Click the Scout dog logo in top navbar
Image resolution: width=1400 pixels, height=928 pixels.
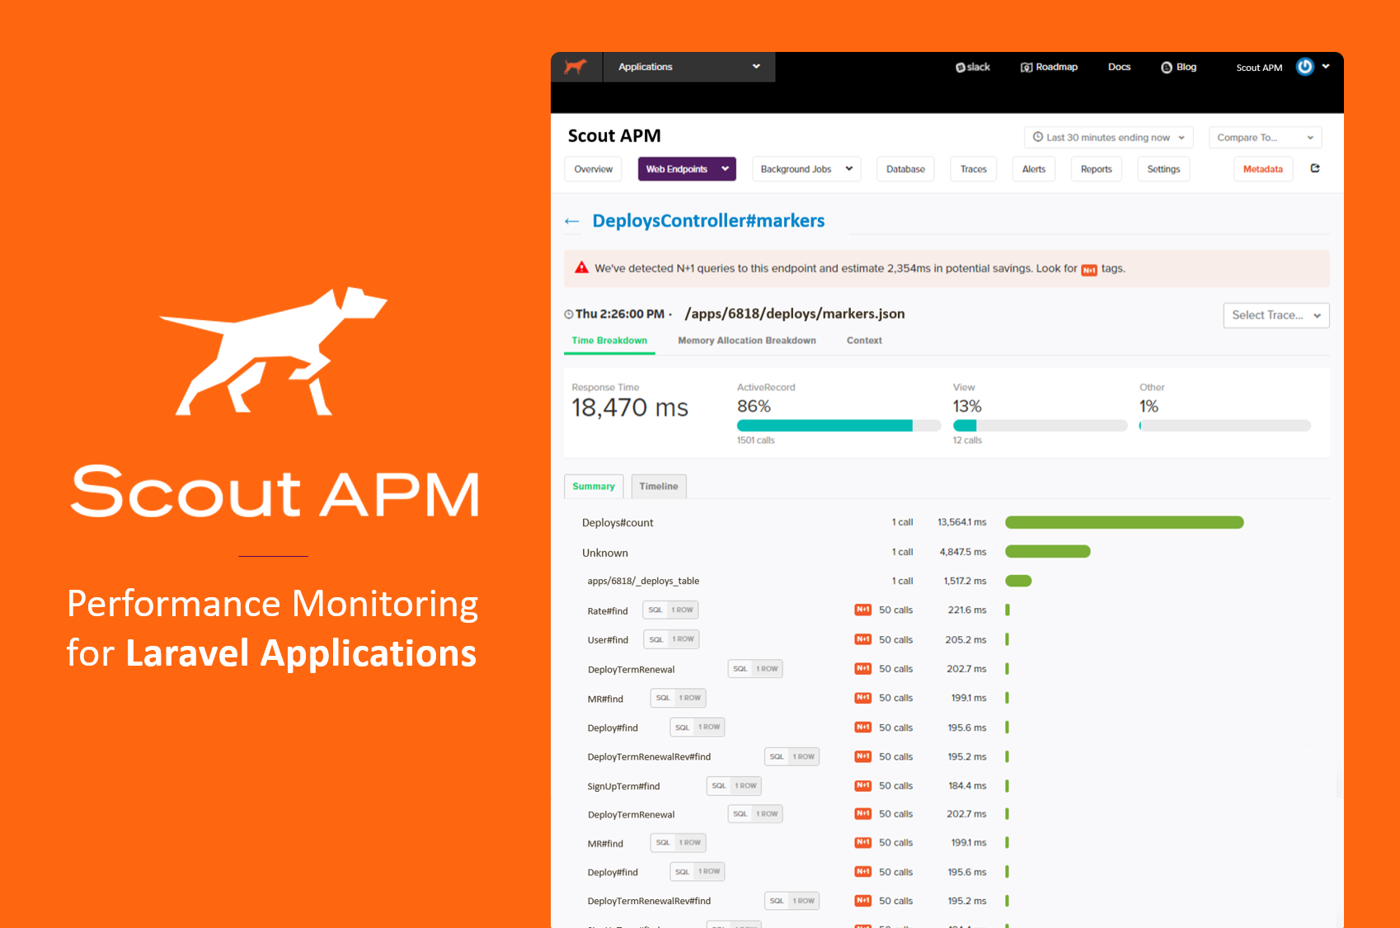point(576,67)
